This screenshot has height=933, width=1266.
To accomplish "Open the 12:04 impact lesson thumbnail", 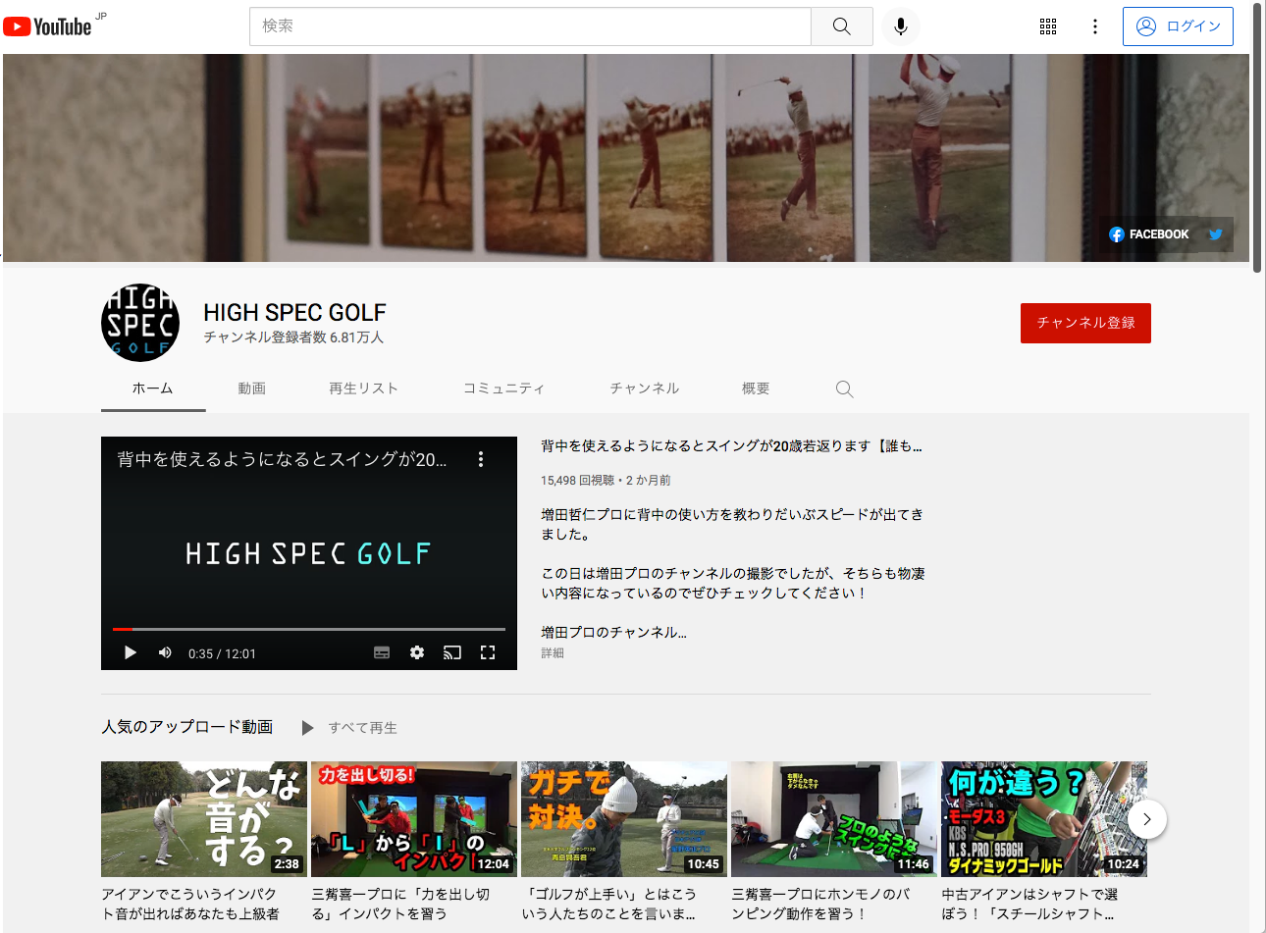I will (414, 819).
